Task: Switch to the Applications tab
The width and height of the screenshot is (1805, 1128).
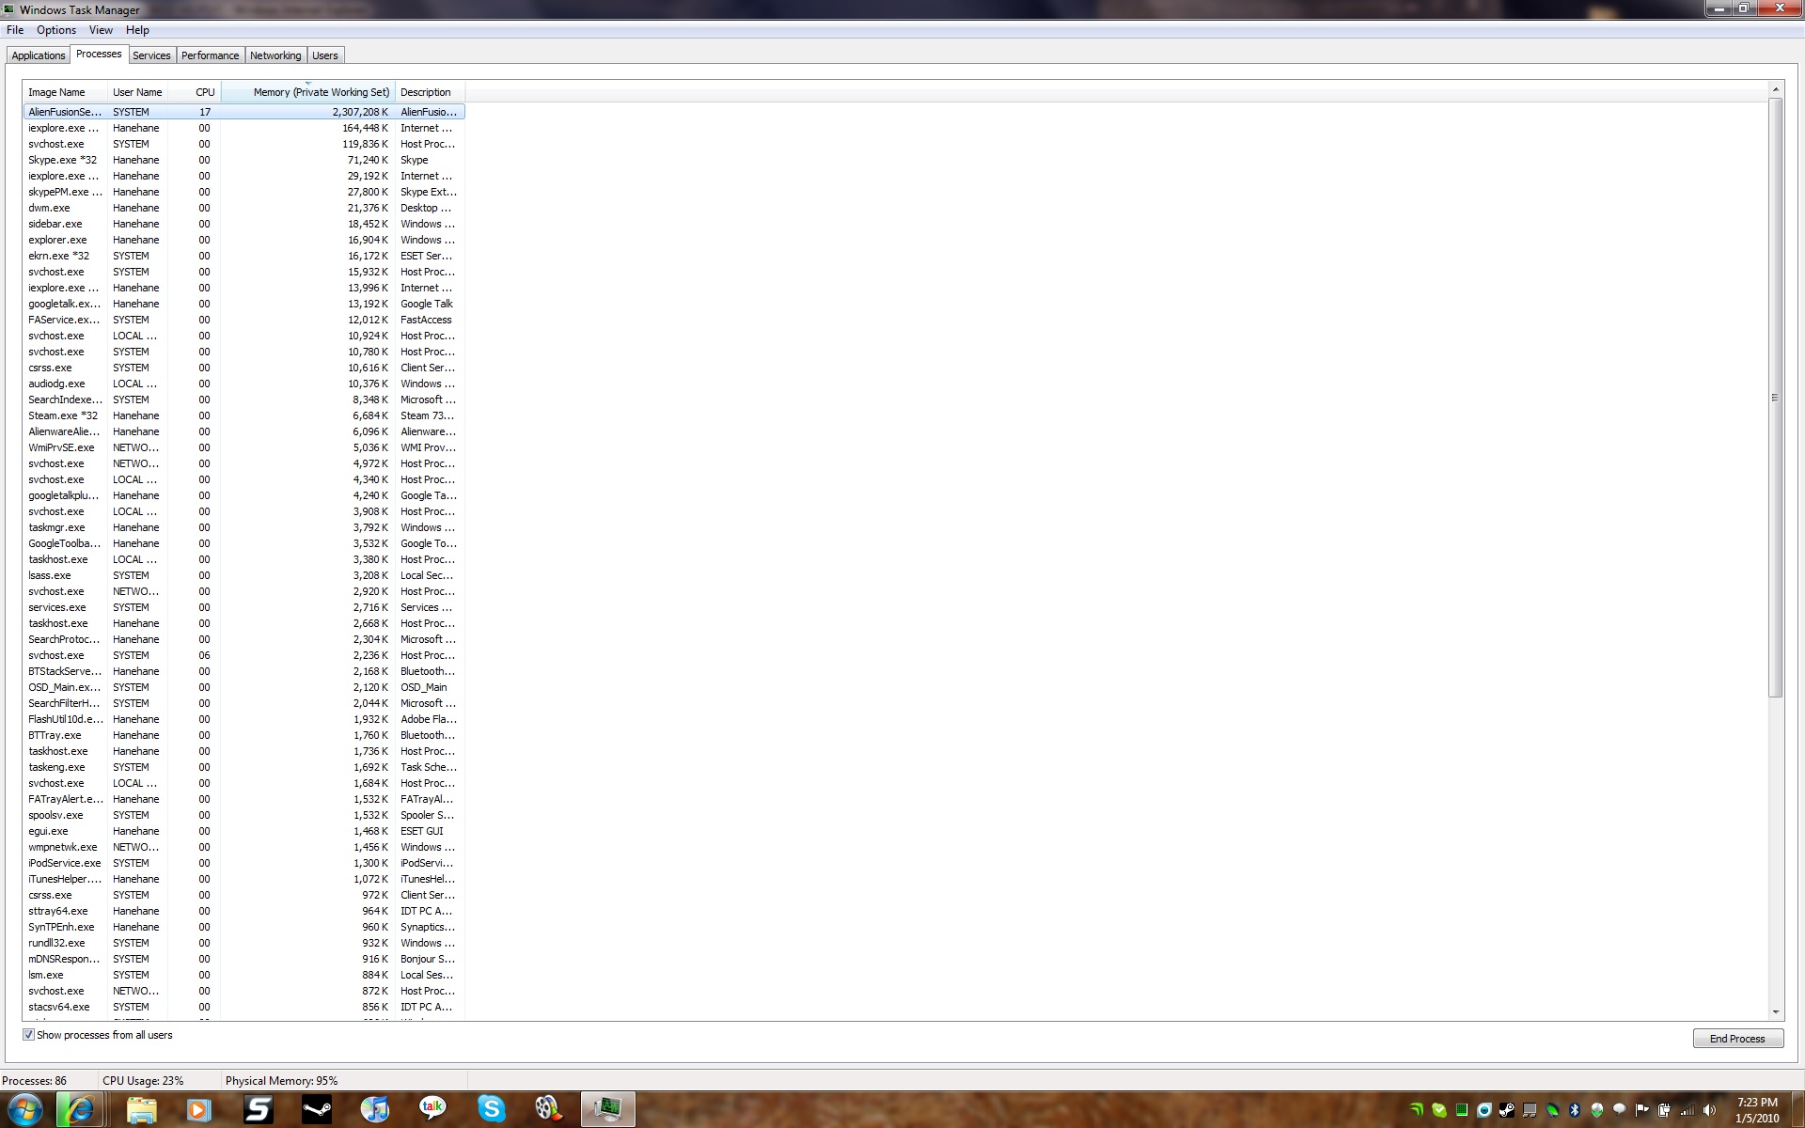Action: [39, 55]
